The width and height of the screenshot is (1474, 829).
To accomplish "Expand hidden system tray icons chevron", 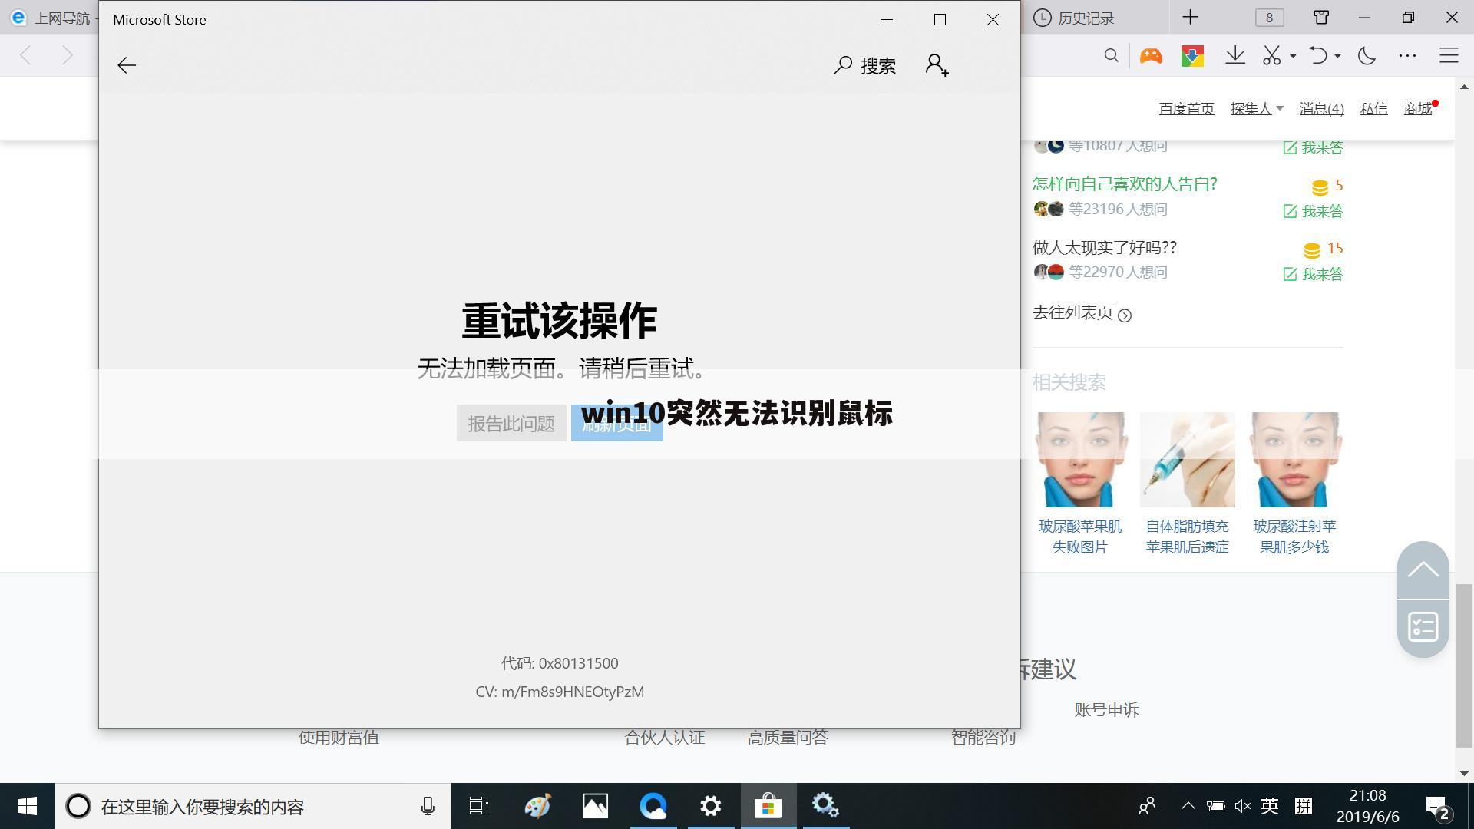I will (1188, 806).
